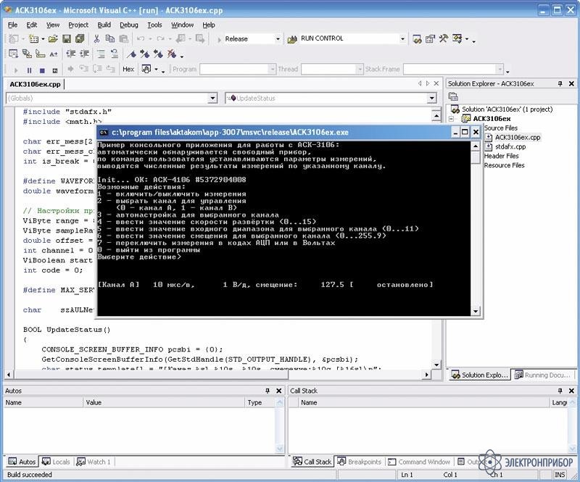This screenshot has height=482, width=580.
Task: Select the ACK3106ex.cpp editor tab
Action: pyautogui.click(x=35, y=84)
